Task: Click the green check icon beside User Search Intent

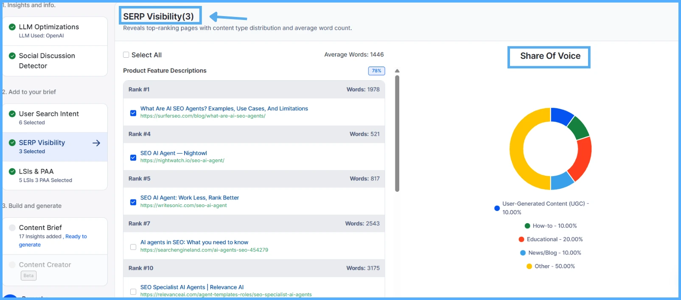Action: [12, 114]
